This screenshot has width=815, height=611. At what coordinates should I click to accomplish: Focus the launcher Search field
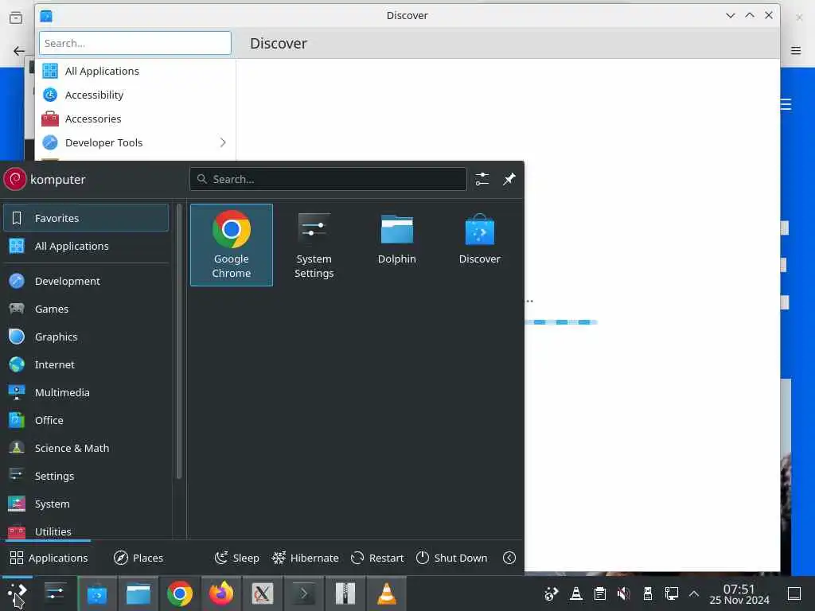pos(328,179)
